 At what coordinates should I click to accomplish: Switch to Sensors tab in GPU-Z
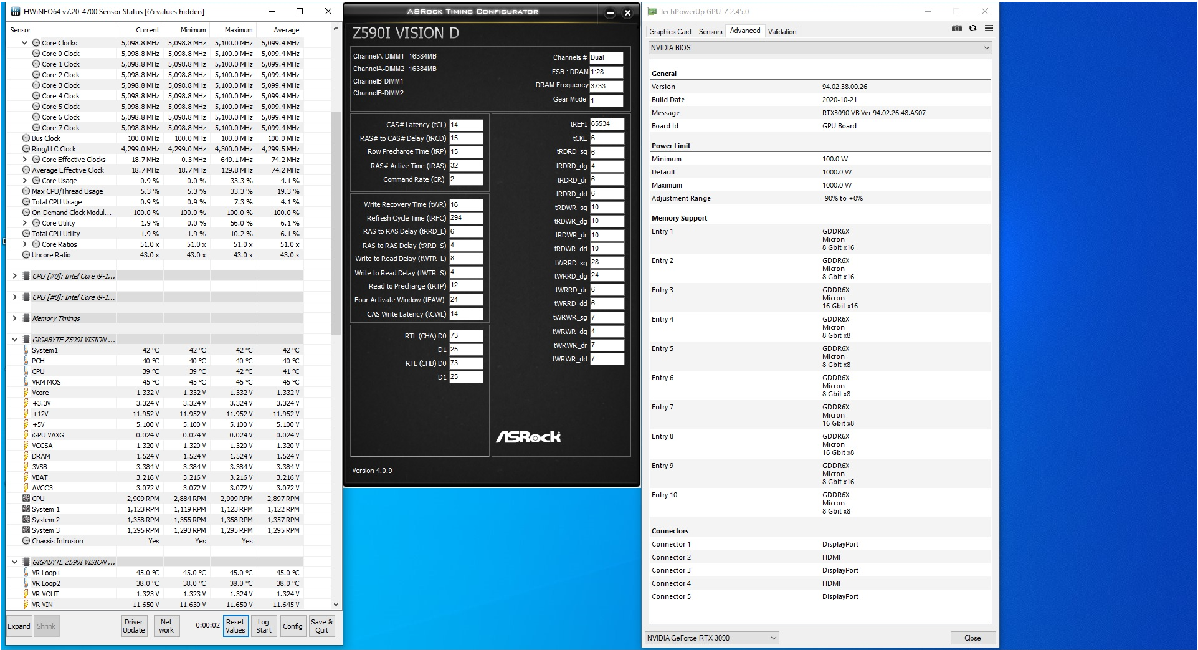tap(710, 32)
